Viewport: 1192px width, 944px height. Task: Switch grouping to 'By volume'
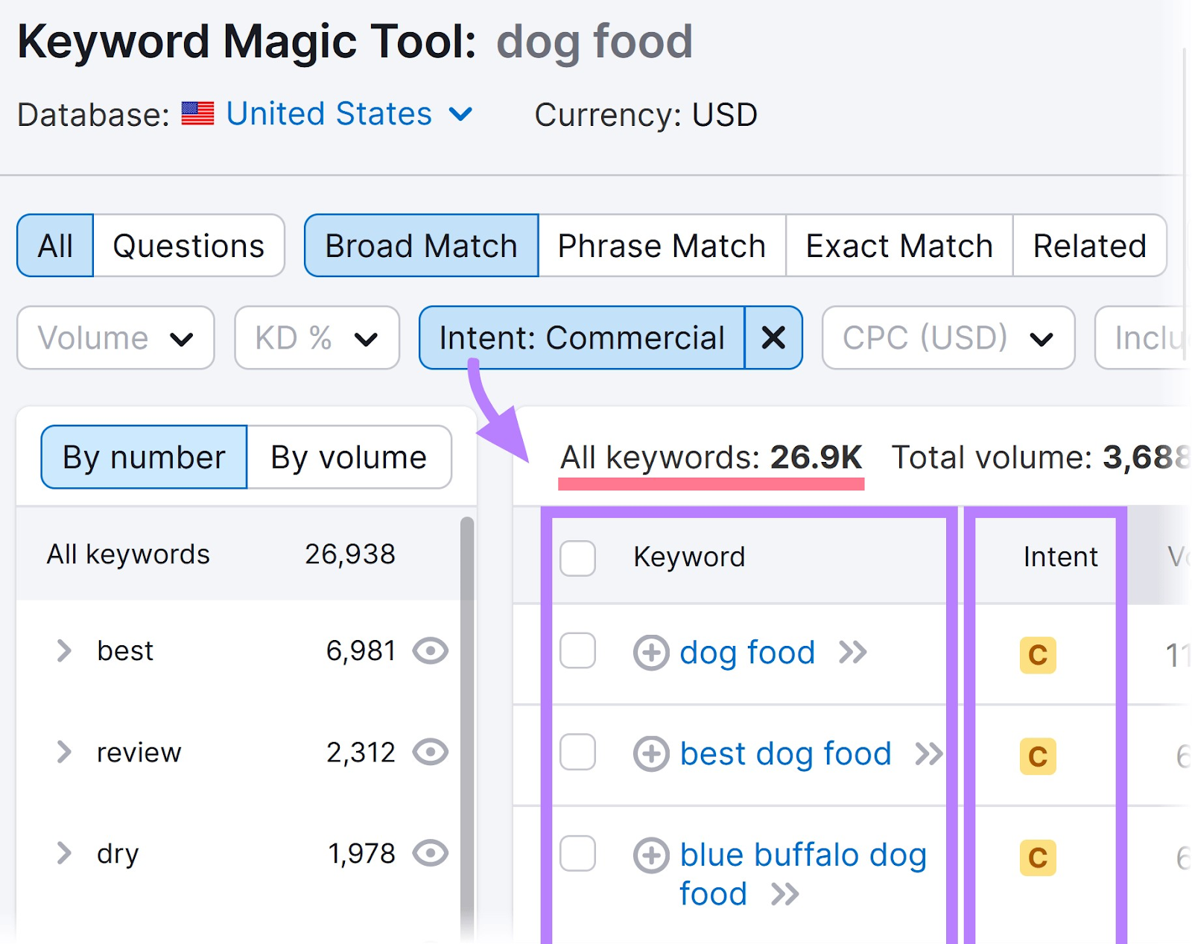coord(349,457)
